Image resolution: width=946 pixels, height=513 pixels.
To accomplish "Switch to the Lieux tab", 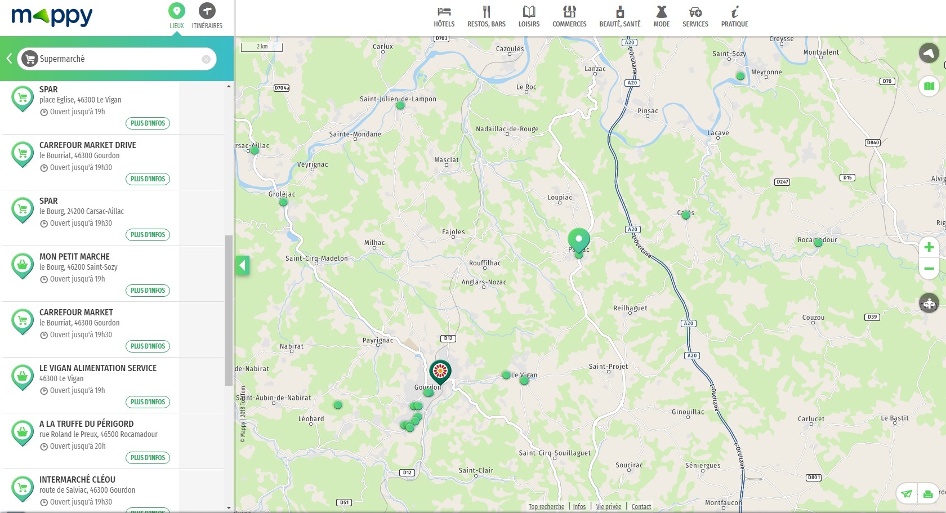I will [176, 16].
